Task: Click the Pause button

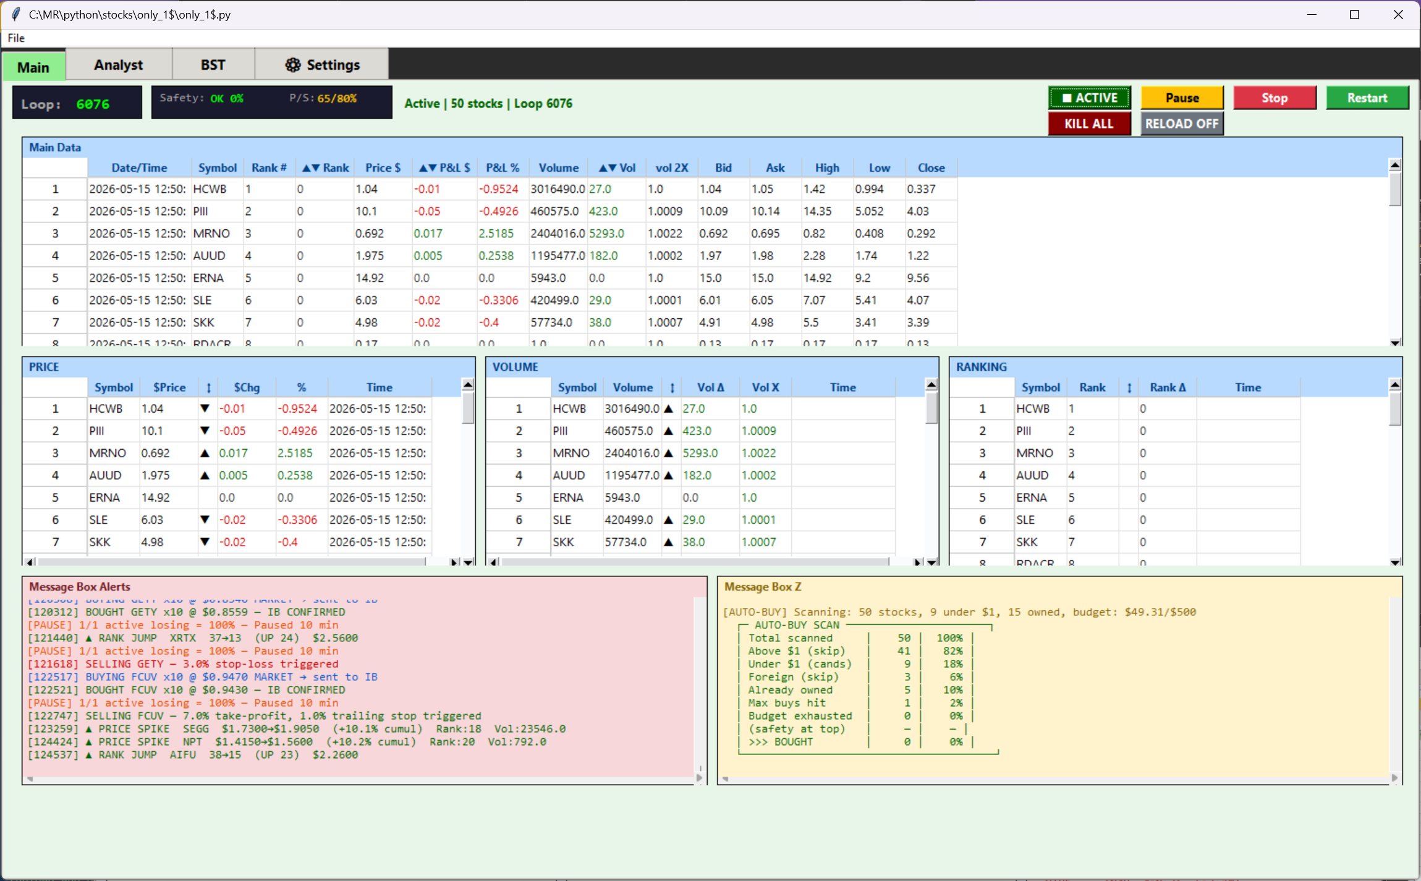Action: click(1182, 98)
